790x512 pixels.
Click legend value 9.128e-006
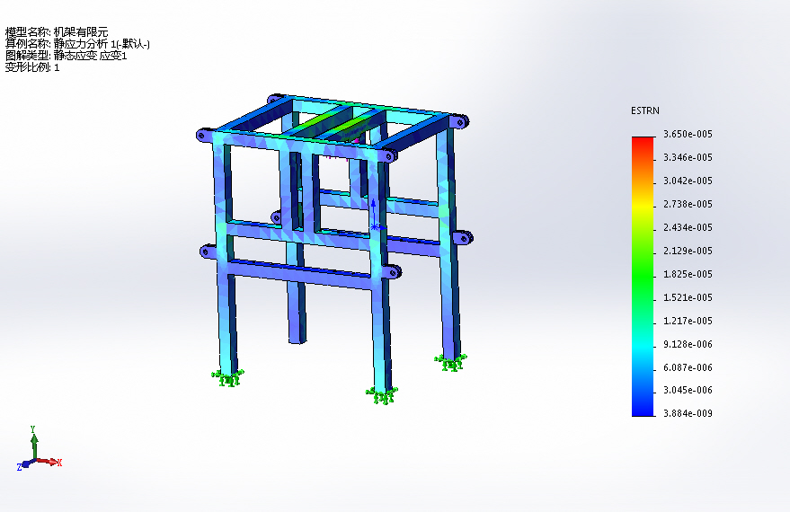[x=688, y=344]
